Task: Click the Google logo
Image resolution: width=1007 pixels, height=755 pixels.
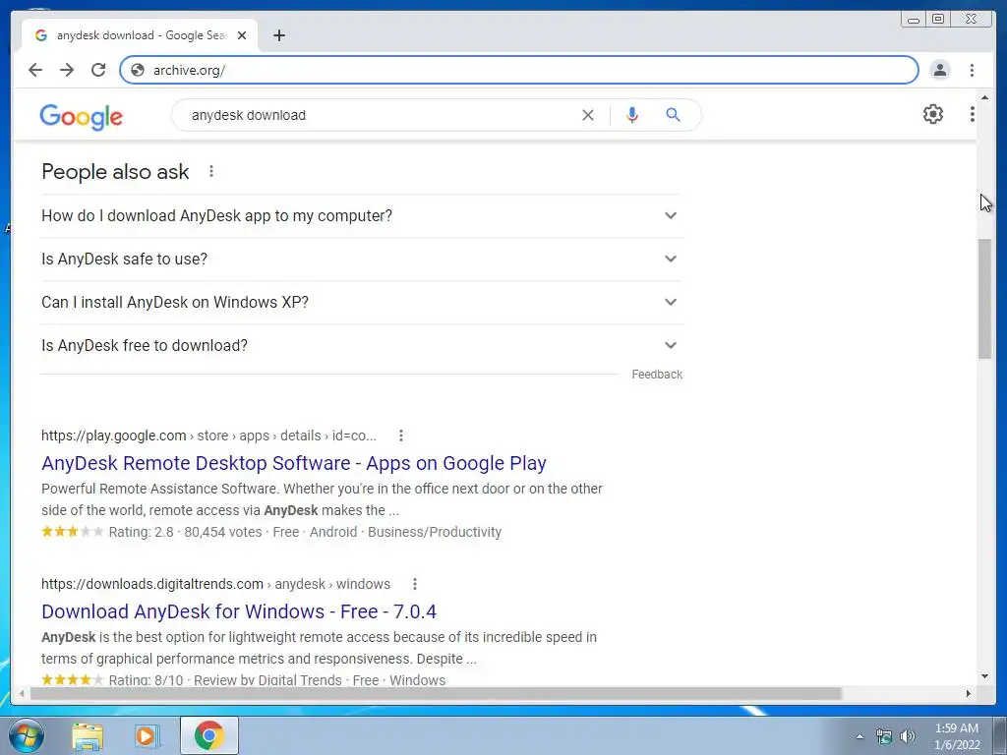Action: pos(81,117)
